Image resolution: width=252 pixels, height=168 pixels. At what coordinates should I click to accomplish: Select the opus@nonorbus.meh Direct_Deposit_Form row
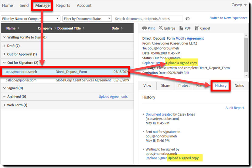pyautogui.click(x=67, y=72)
